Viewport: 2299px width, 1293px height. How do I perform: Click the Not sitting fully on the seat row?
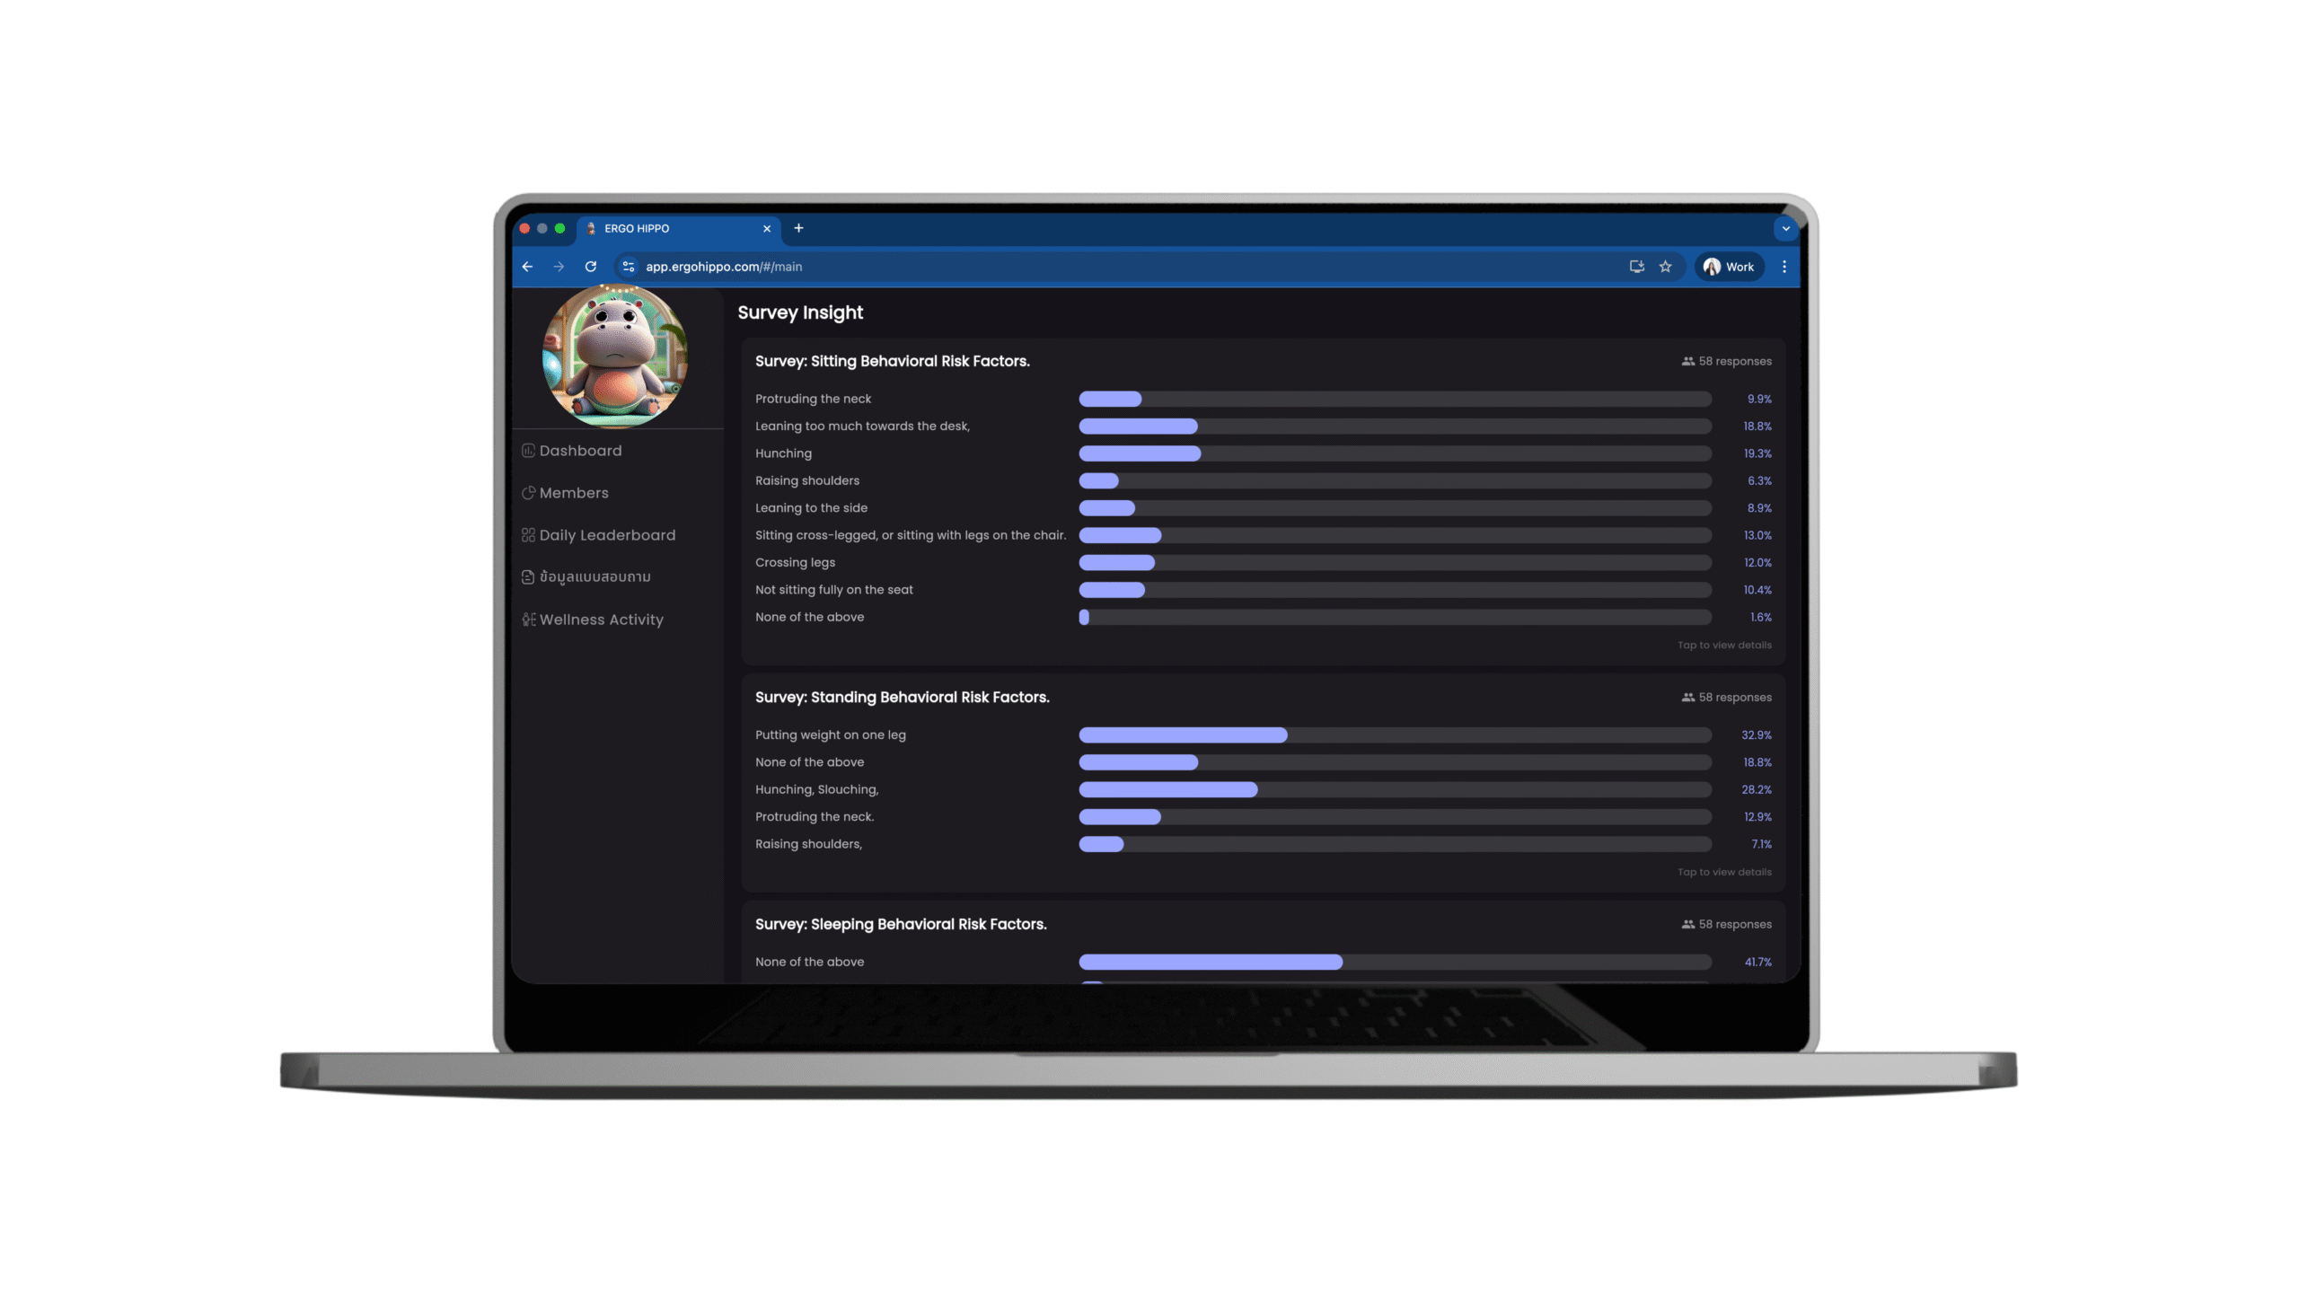tap(1263, 590)
